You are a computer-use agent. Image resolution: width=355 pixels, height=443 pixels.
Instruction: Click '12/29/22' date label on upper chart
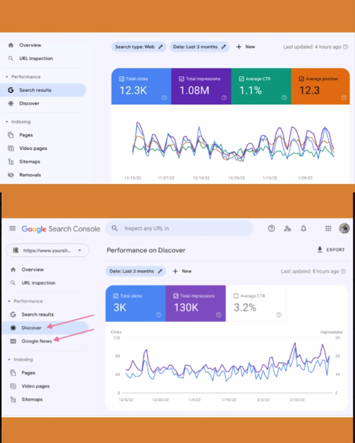tap(236, 178)
